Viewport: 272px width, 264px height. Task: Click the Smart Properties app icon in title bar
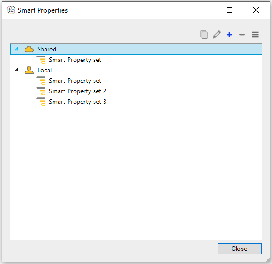(x=11, y=10)
